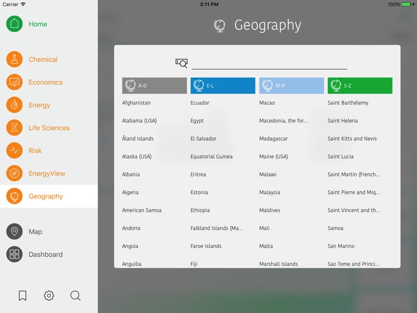Viewport: 417px width, 313px height.
Task: Choose Macedonia, the for... entry
Action: (284, 121)
